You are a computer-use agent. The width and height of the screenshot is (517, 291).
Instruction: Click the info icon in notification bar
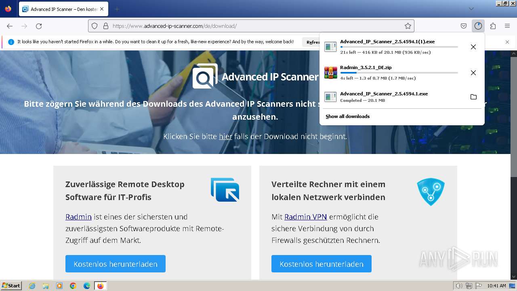click(x=11, y=42)
